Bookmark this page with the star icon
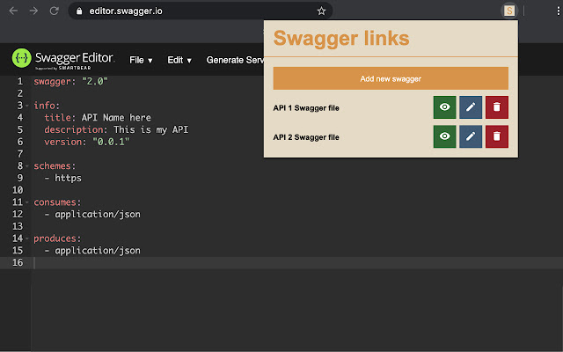The width and height of the screenshot is (563, 352). (321, 11)
